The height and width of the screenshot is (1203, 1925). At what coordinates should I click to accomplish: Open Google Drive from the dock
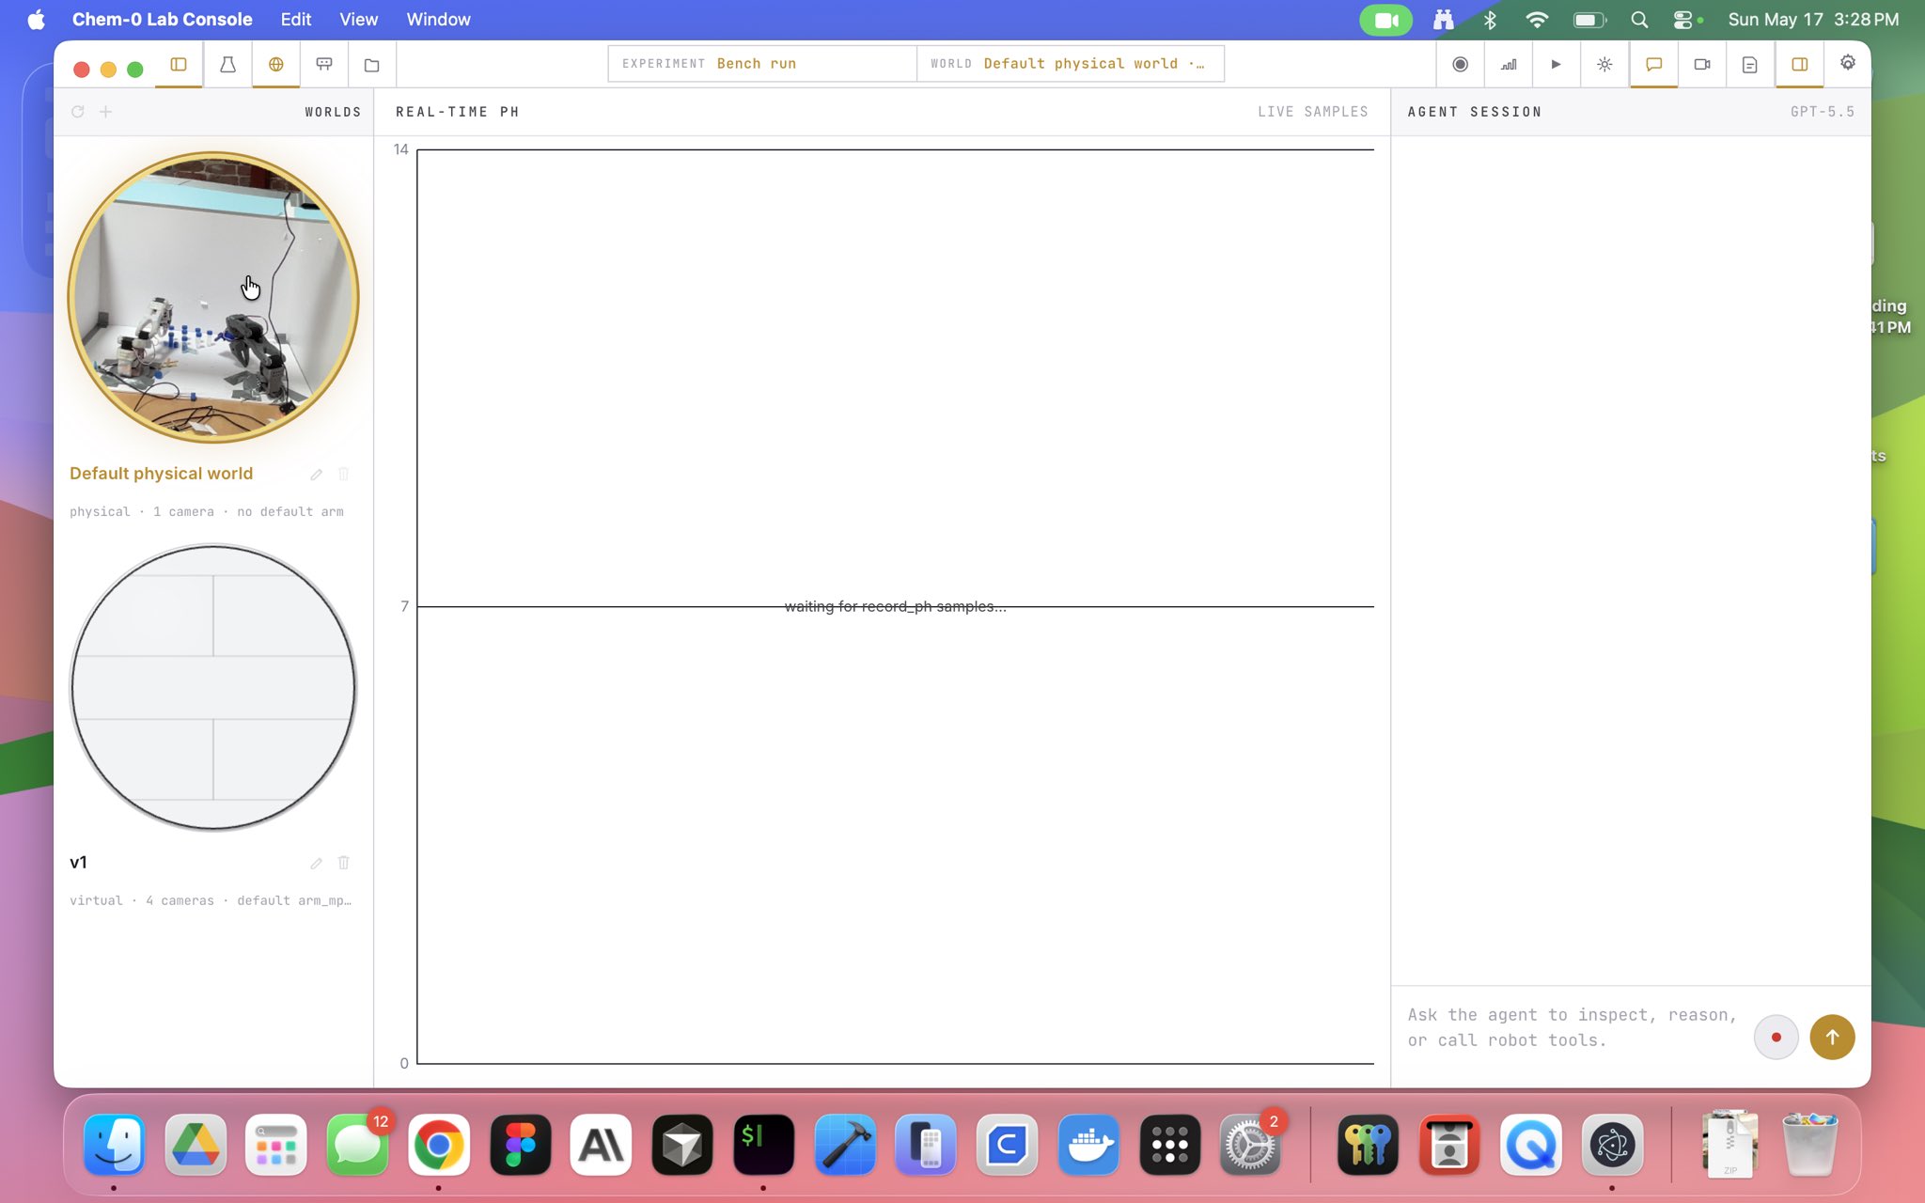coord(196,1145)
